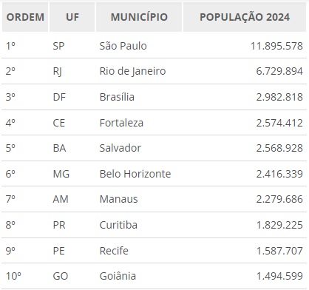
Task: Select Recife in the list
Action: (114, 251)
